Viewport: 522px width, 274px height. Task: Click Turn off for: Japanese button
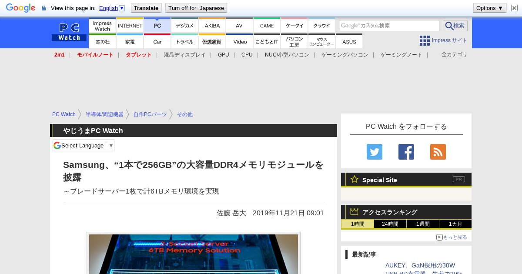[196, 8]
